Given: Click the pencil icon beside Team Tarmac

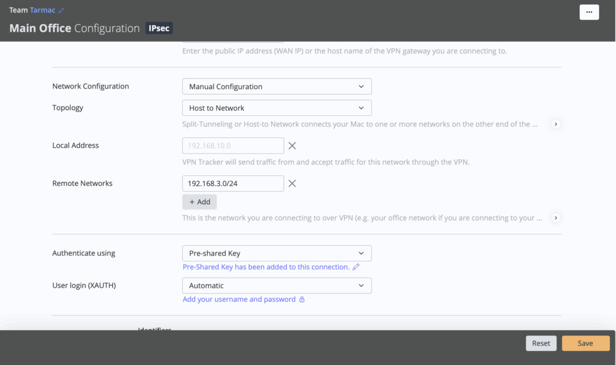Looking at the screenshot, I should pyautogui.click(x=61, y=11).
